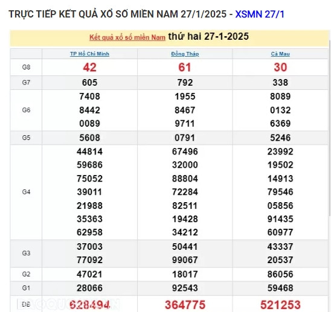Select G4 number 14913
331x312 pixels.
(x=280, y=179)
